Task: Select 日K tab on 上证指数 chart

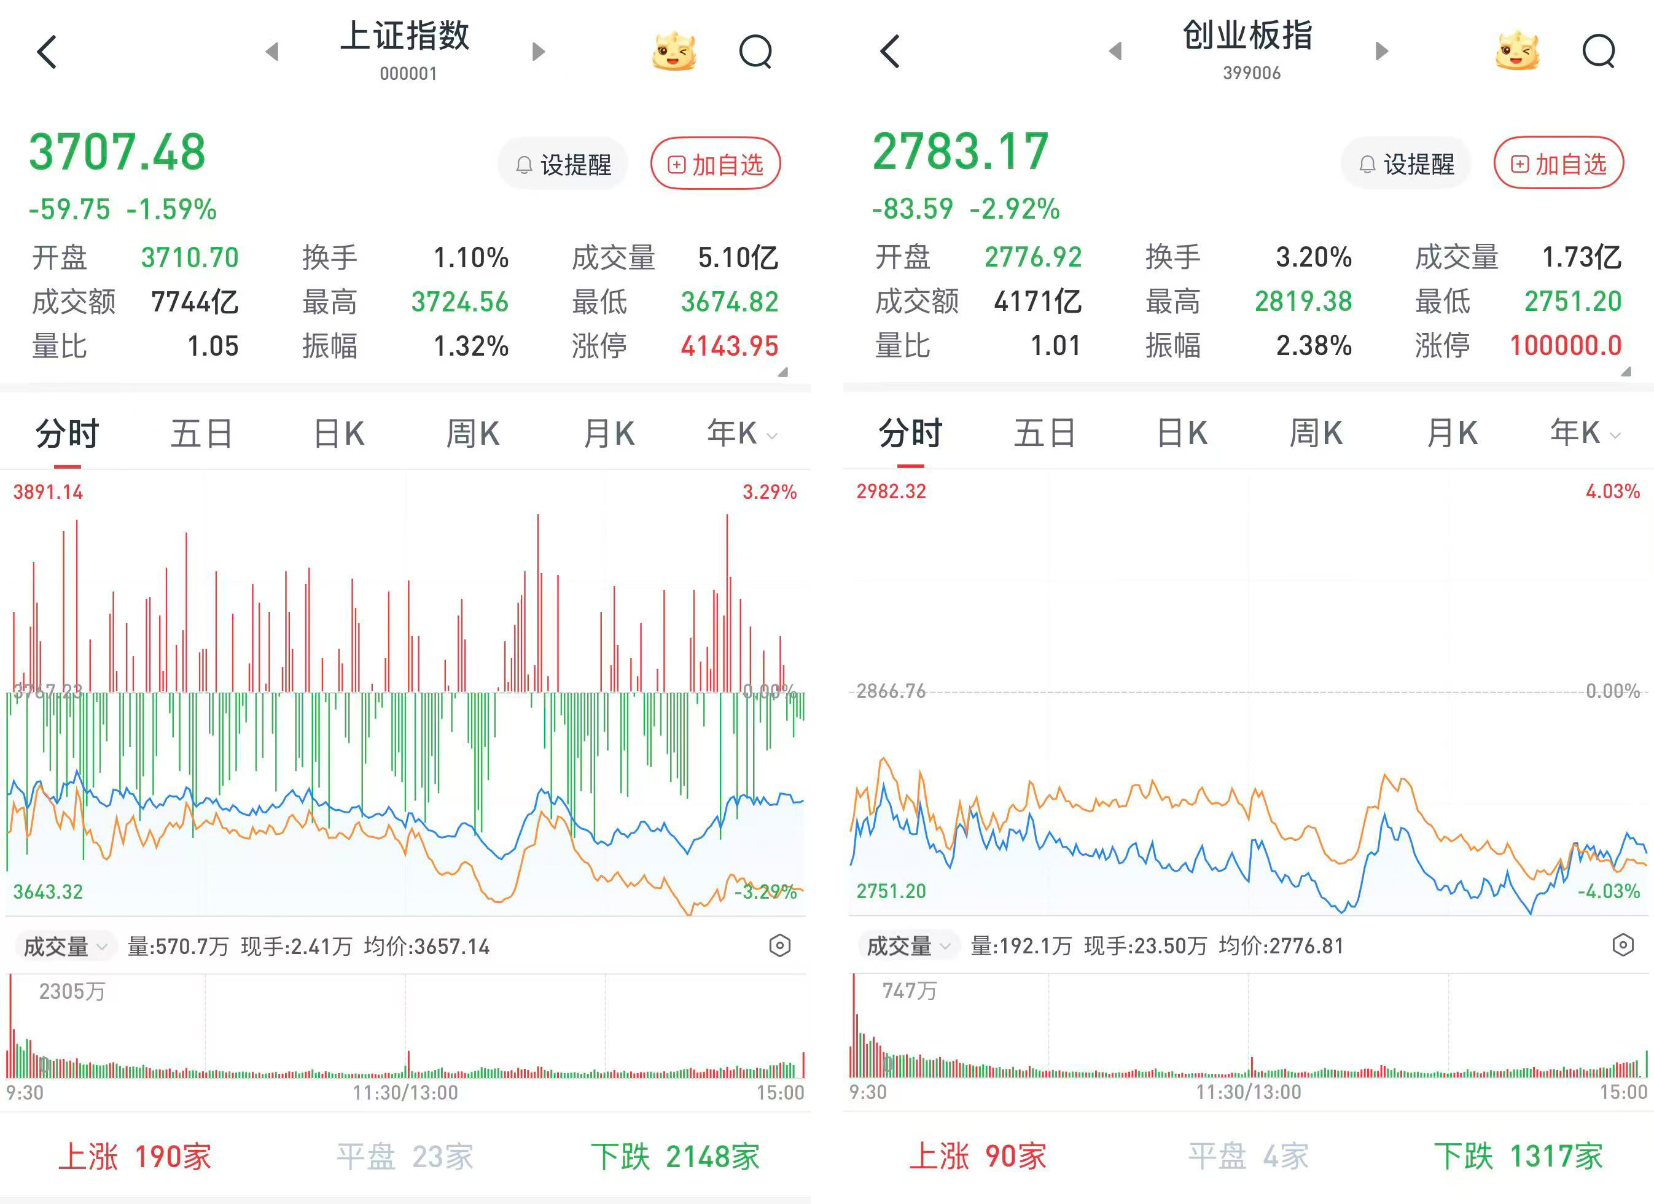Action: [338, 434]
